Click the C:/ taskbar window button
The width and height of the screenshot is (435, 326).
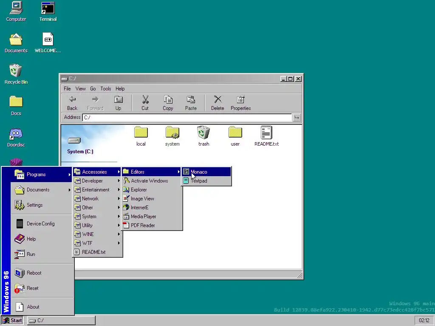coord(61,320)
